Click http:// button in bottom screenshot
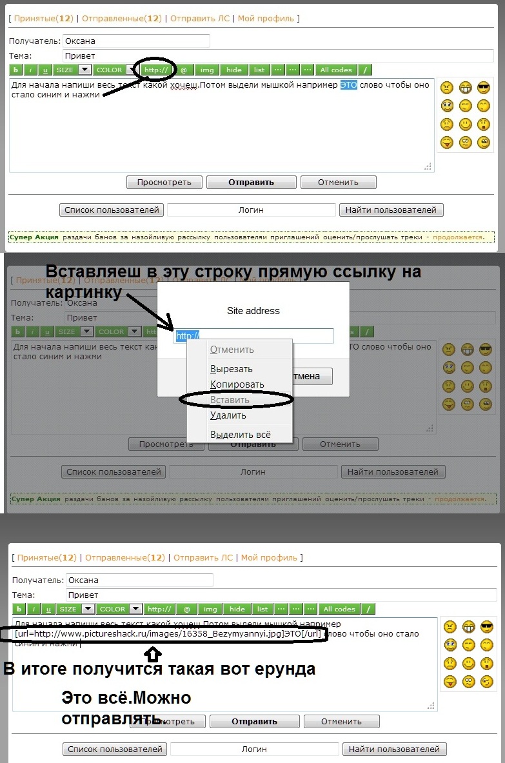This screenshot has height=763, width=505. [159, 609]
